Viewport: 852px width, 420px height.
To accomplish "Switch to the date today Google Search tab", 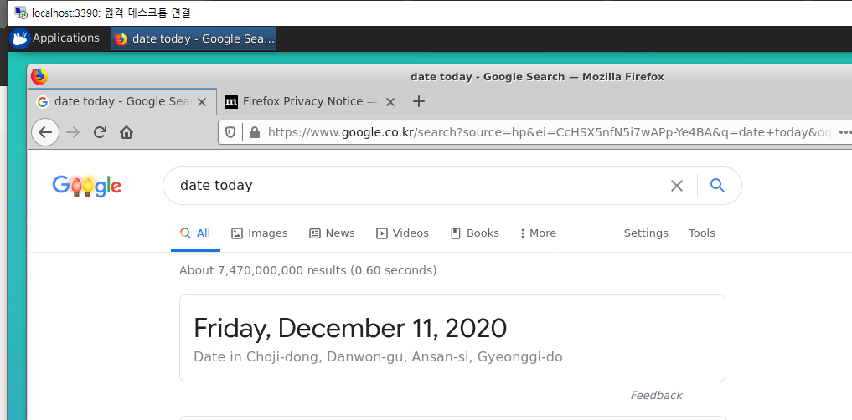I will 122,101.
